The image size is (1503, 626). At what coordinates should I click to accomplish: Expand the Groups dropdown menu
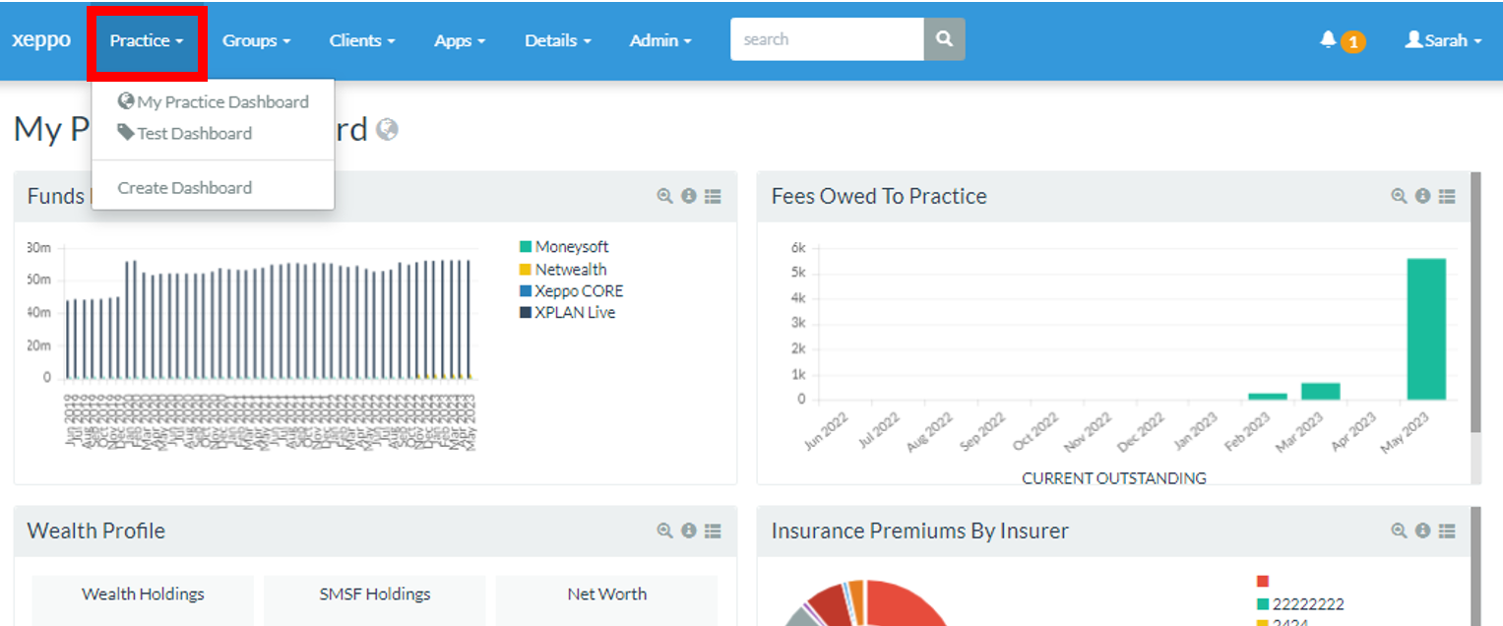coord(256,40)
